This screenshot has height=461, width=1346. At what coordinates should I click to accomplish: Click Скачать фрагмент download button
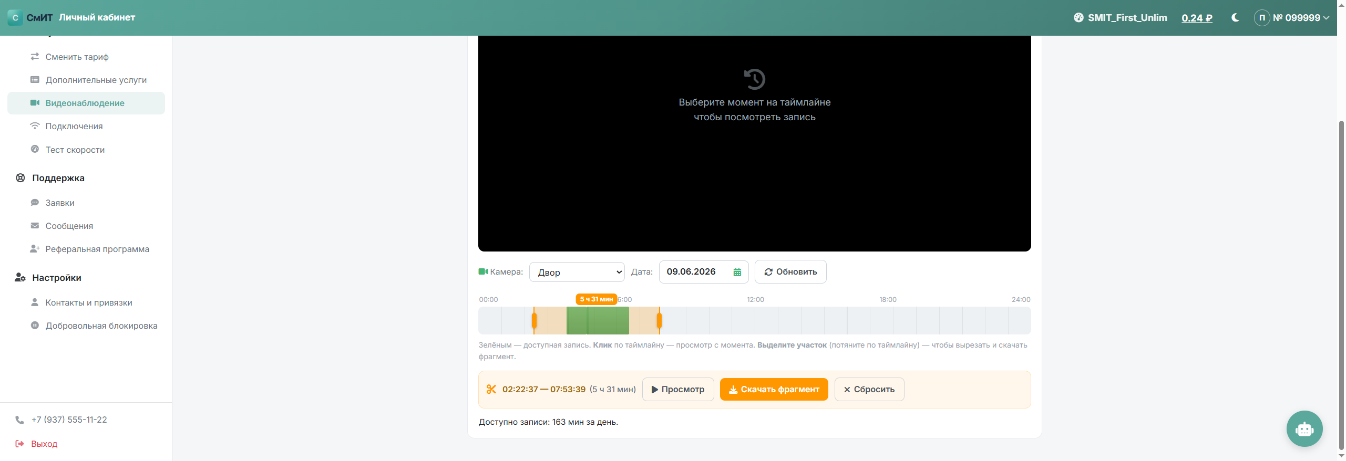[x=774, y=390]
